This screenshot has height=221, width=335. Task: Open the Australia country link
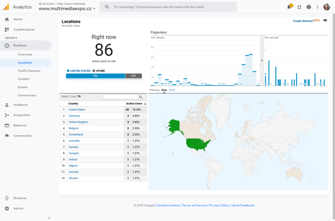[74, 141]
